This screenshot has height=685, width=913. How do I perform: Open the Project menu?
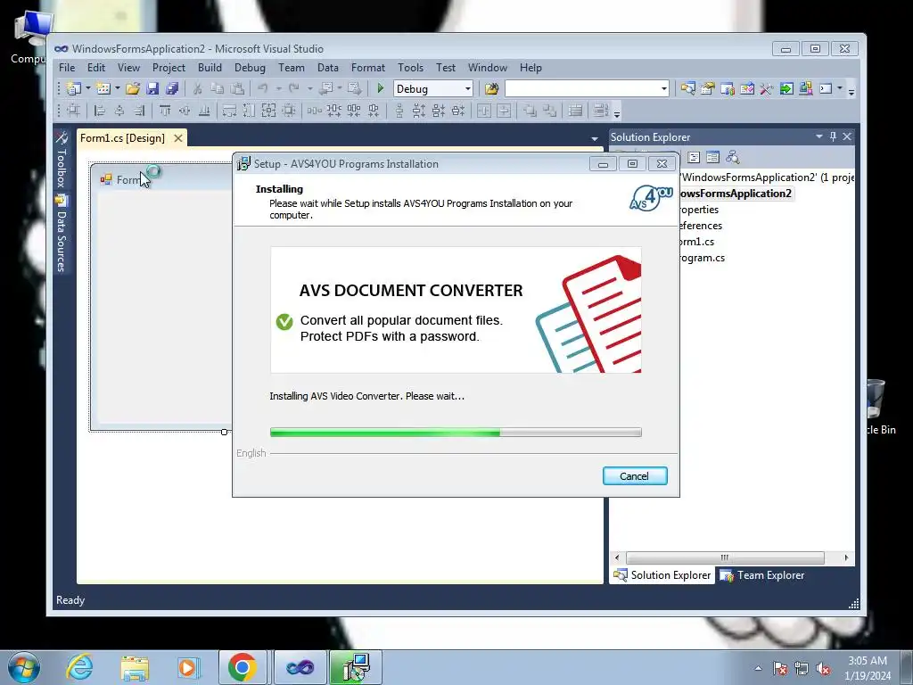coord(169,68)
